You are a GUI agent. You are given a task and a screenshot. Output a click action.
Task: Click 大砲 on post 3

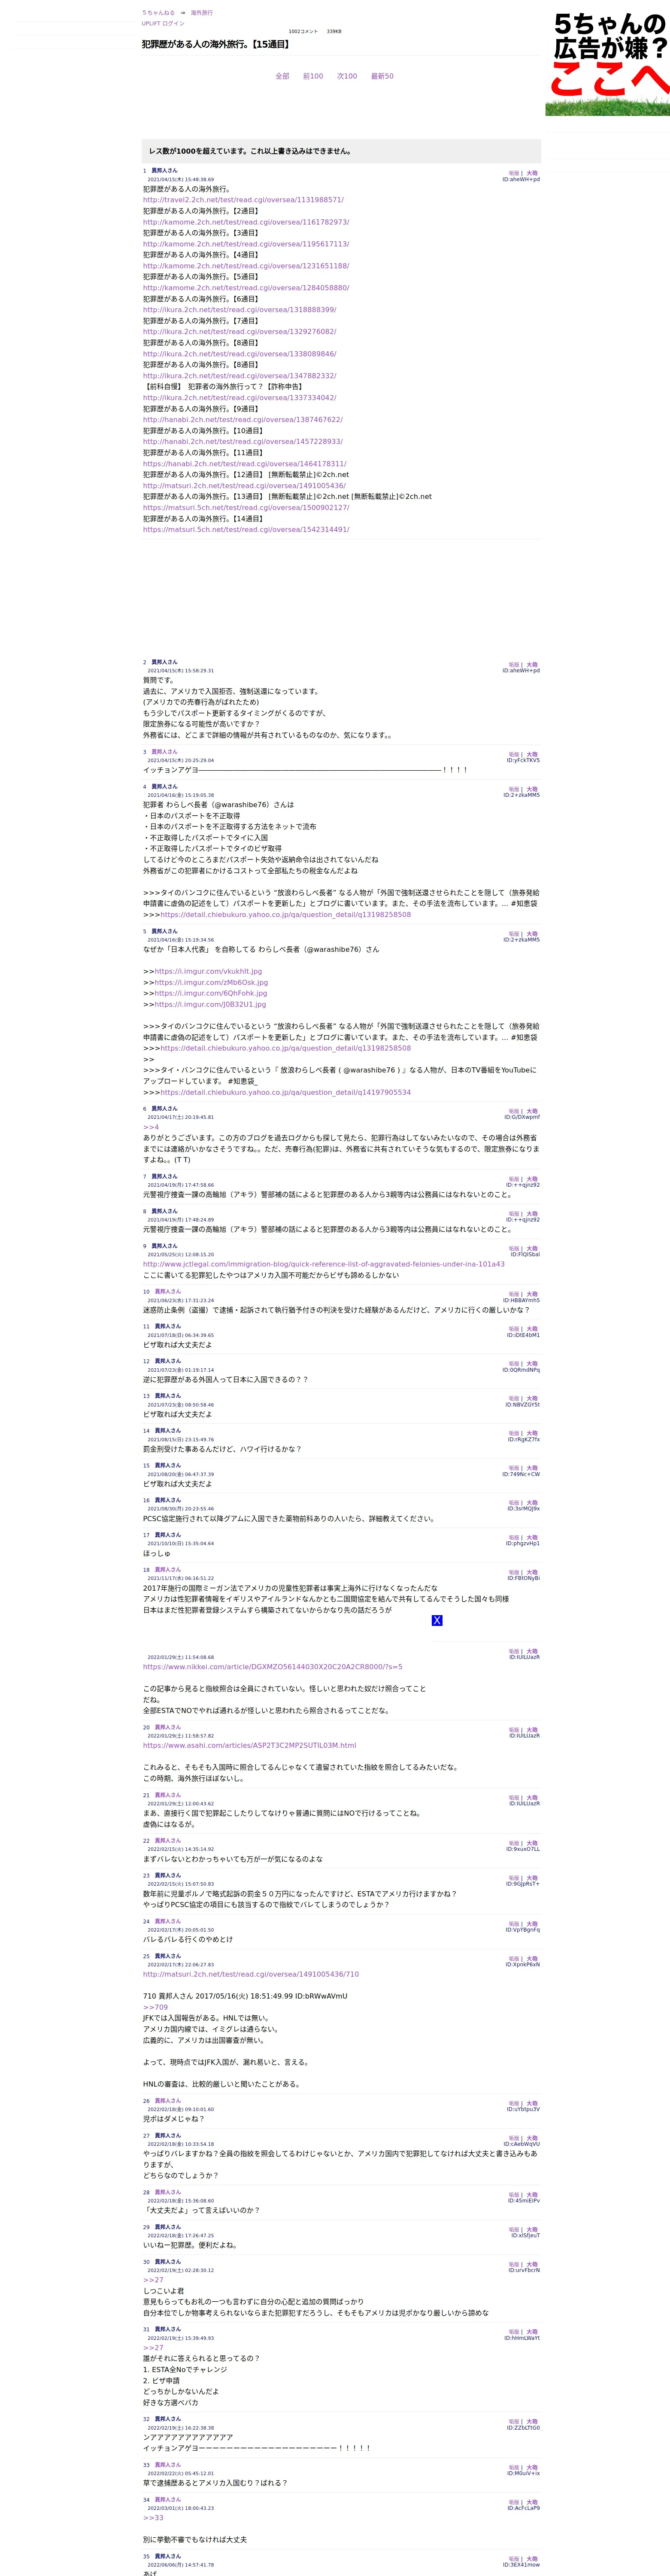[x=532, y=755]
